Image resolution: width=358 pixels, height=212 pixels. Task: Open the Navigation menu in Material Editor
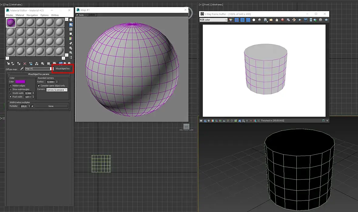[x=32, y=15]
